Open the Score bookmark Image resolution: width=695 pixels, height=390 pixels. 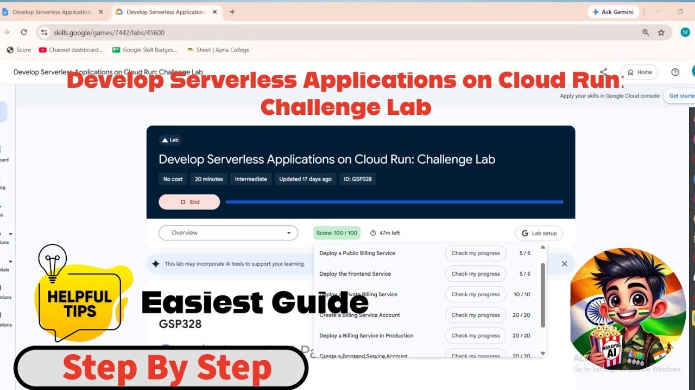click(19, 50)
